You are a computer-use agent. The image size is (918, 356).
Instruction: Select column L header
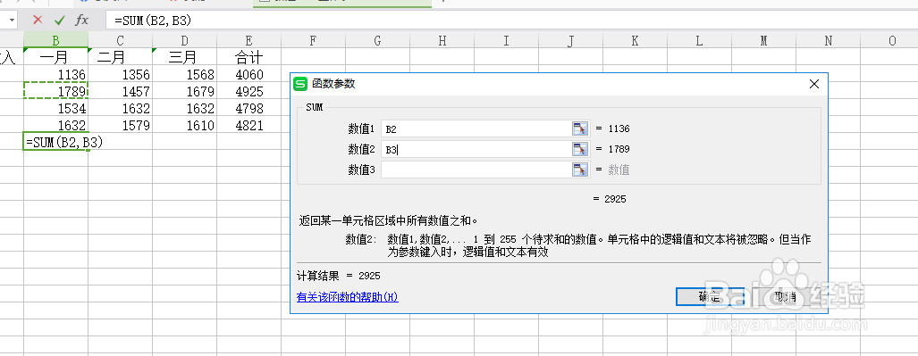[x=700, y=40]
